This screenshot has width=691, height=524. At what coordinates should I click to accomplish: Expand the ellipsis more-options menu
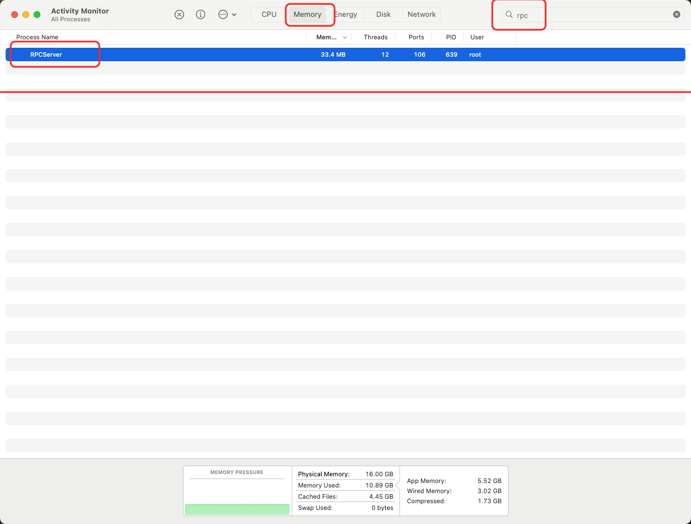pos(227,15)
